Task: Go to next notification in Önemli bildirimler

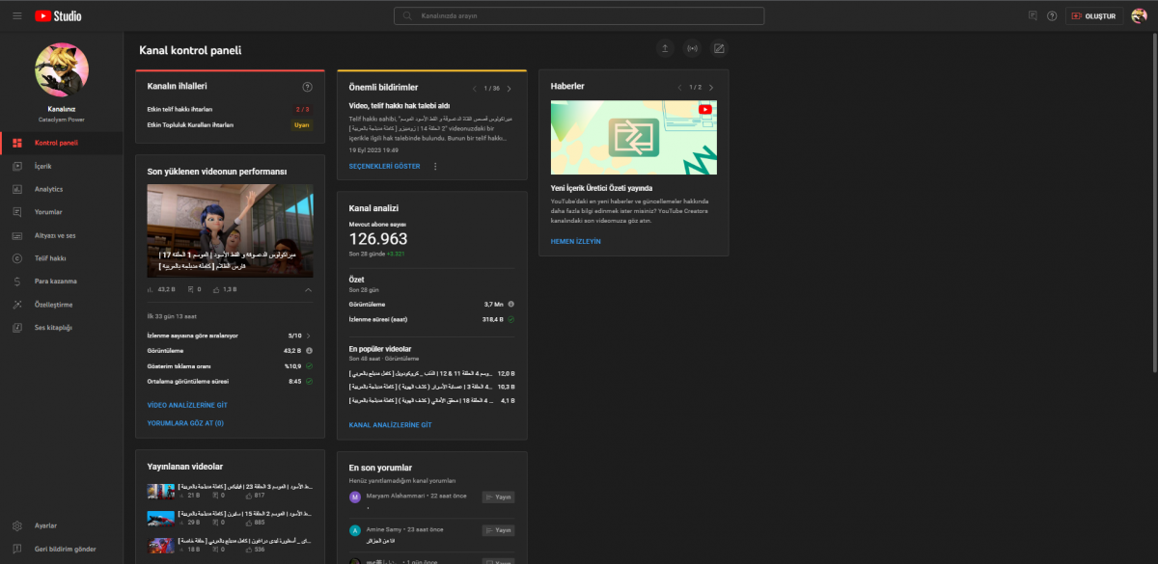Action: point(510,89)
